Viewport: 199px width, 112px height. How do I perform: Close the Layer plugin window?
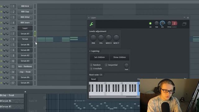[188, 18]
